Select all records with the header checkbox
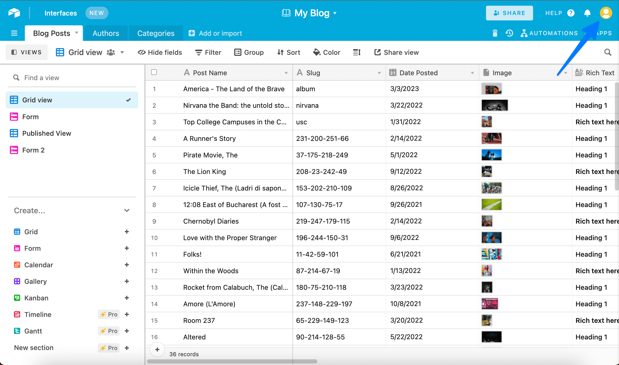 coord(154,72)
